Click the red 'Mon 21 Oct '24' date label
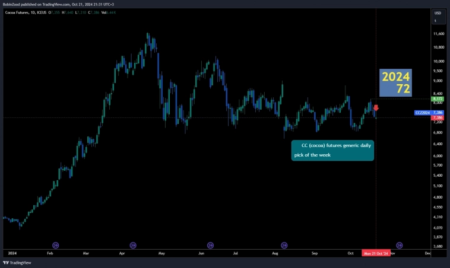The height and width of the screenshot is (268, 450). (376, 253)
